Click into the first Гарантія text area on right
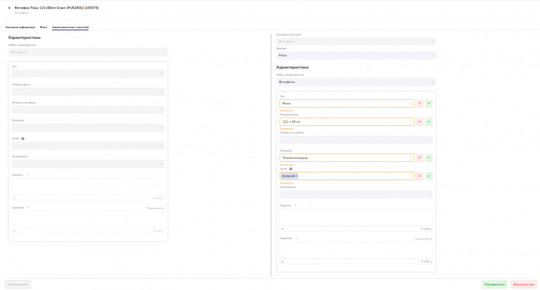 356,217
